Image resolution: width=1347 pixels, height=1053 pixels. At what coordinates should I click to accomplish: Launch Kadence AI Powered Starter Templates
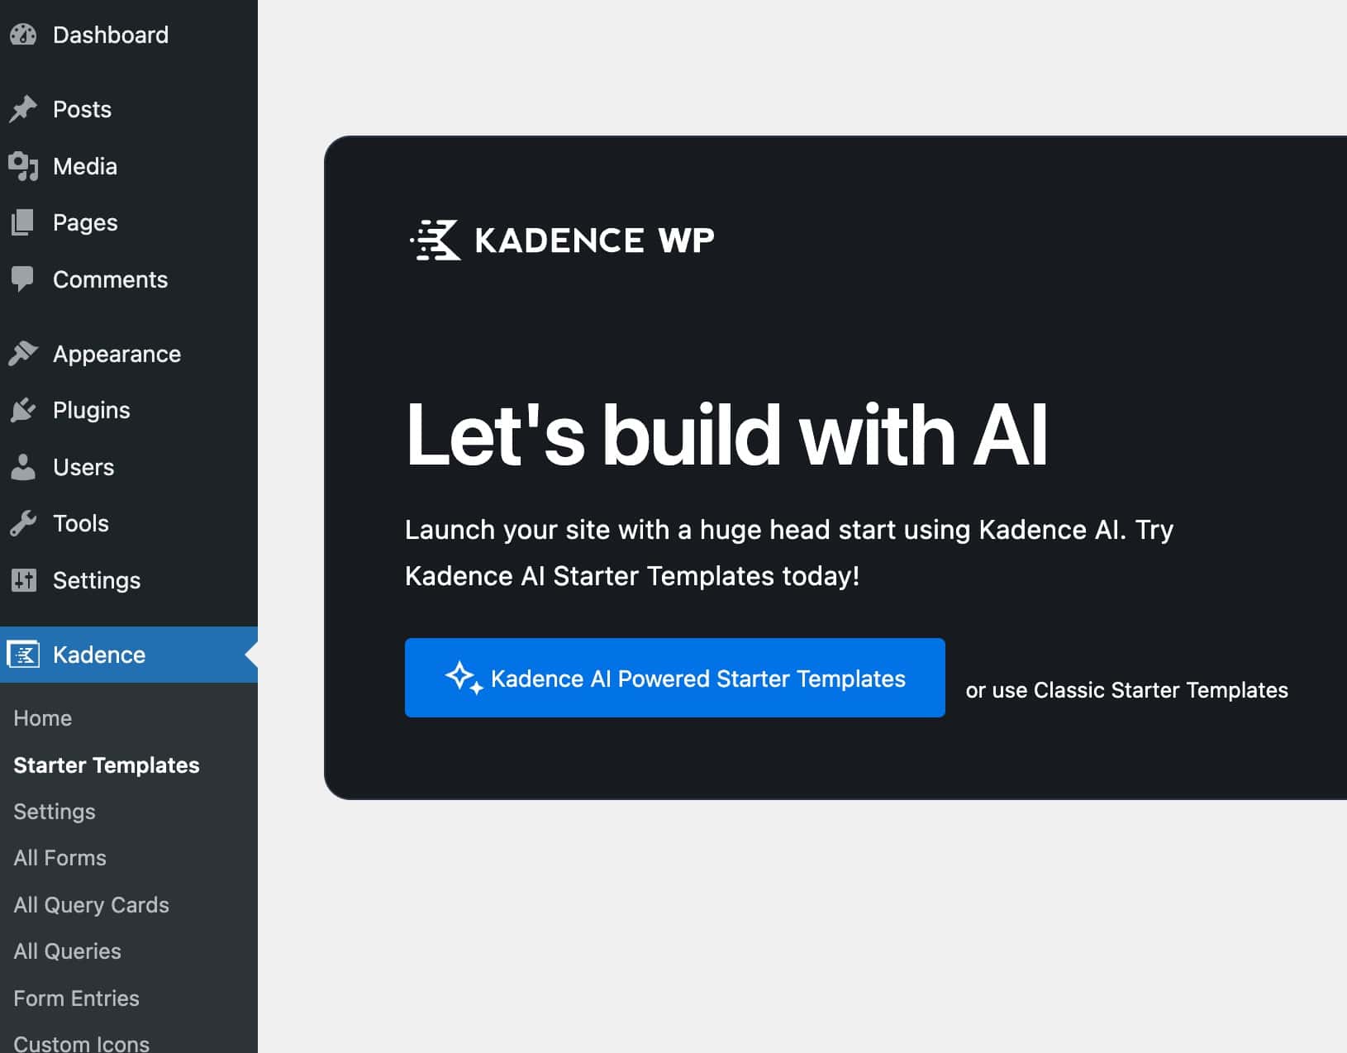[675, 678]
